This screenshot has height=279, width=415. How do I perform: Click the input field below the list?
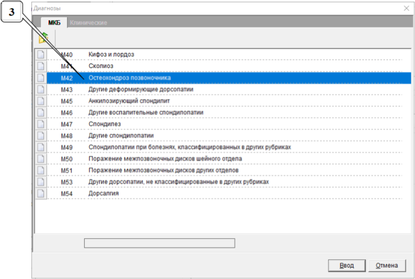(159, 243)
